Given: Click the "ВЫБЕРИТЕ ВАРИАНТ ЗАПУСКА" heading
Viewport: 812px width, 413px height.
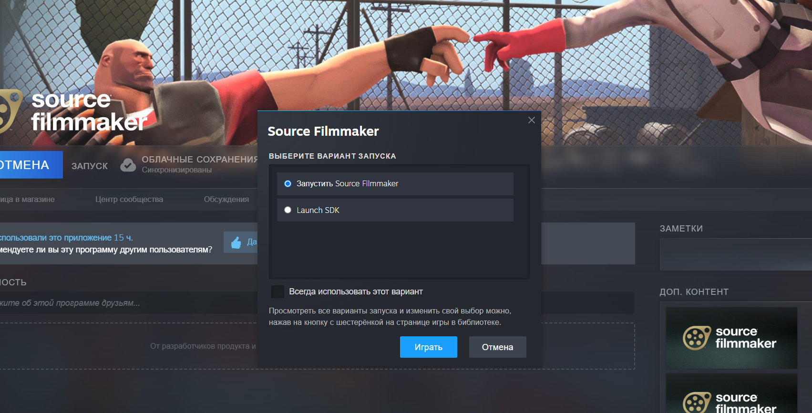Looking at the screenshot, I should pyautogui.click(x=332, y=156).
